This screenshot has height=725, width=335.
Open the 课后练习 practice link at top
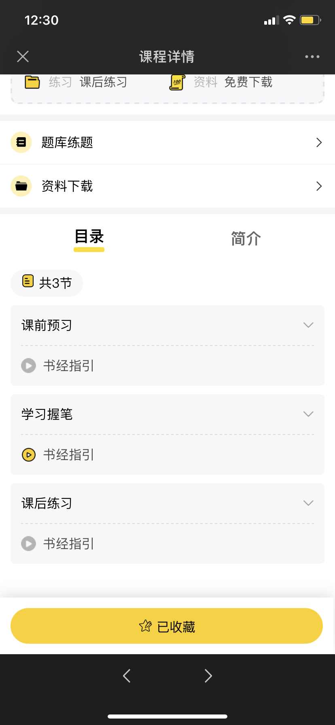pos(103,82)
